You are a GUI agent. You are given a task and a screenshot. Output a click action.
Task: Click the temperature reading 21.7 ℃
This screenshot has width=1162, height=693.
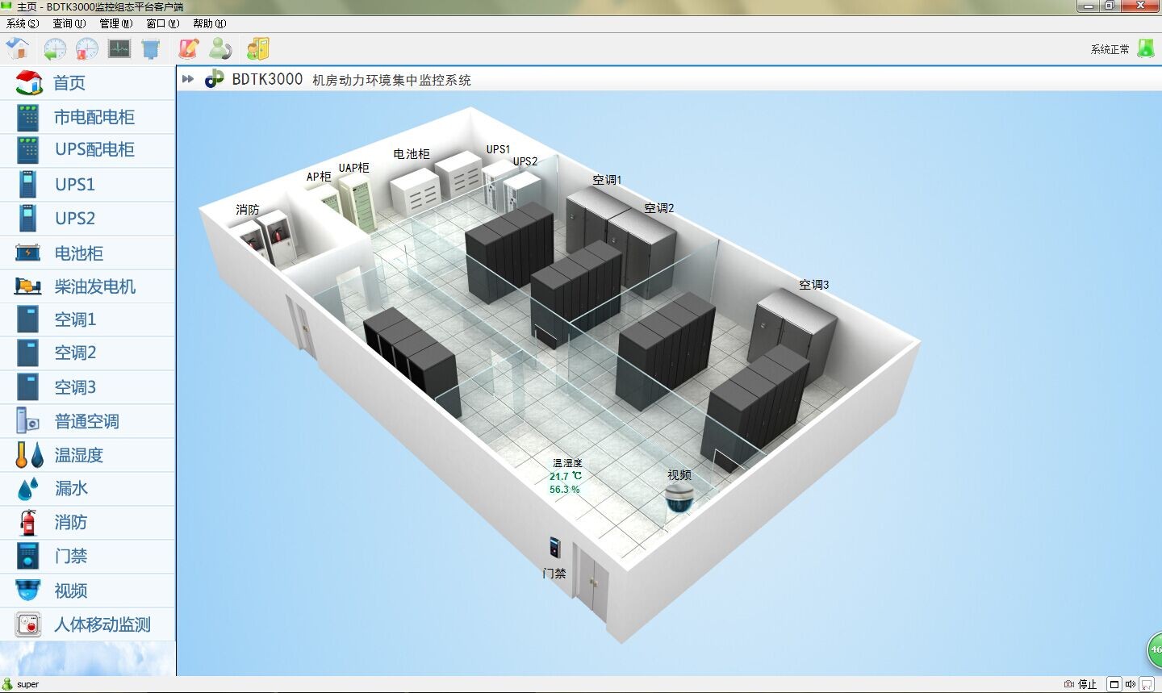click(x=565, y=476)
